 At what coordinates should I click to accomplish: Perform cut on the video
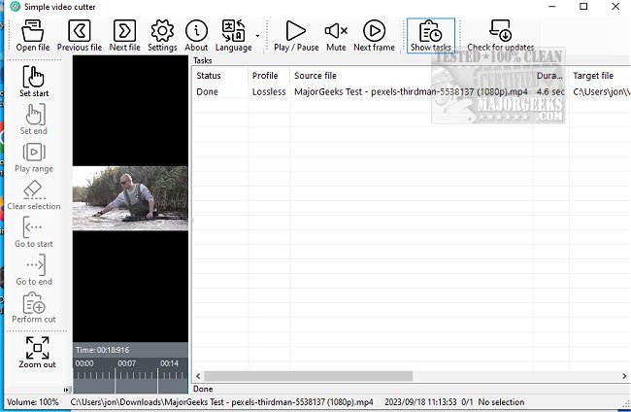[x=34, y=308]
